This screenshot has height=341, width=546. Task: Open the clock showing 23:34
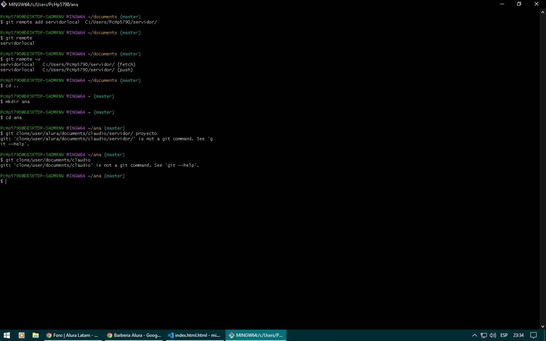pyautogui.click(x=518, y=335)
